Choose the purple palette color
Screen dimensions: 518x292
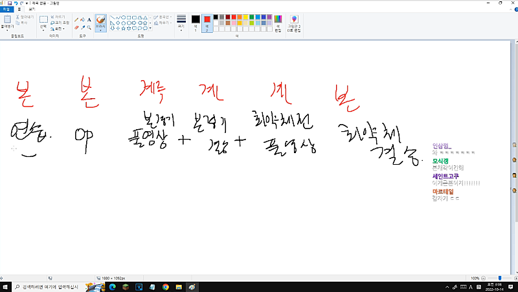[x=269, y=17]
